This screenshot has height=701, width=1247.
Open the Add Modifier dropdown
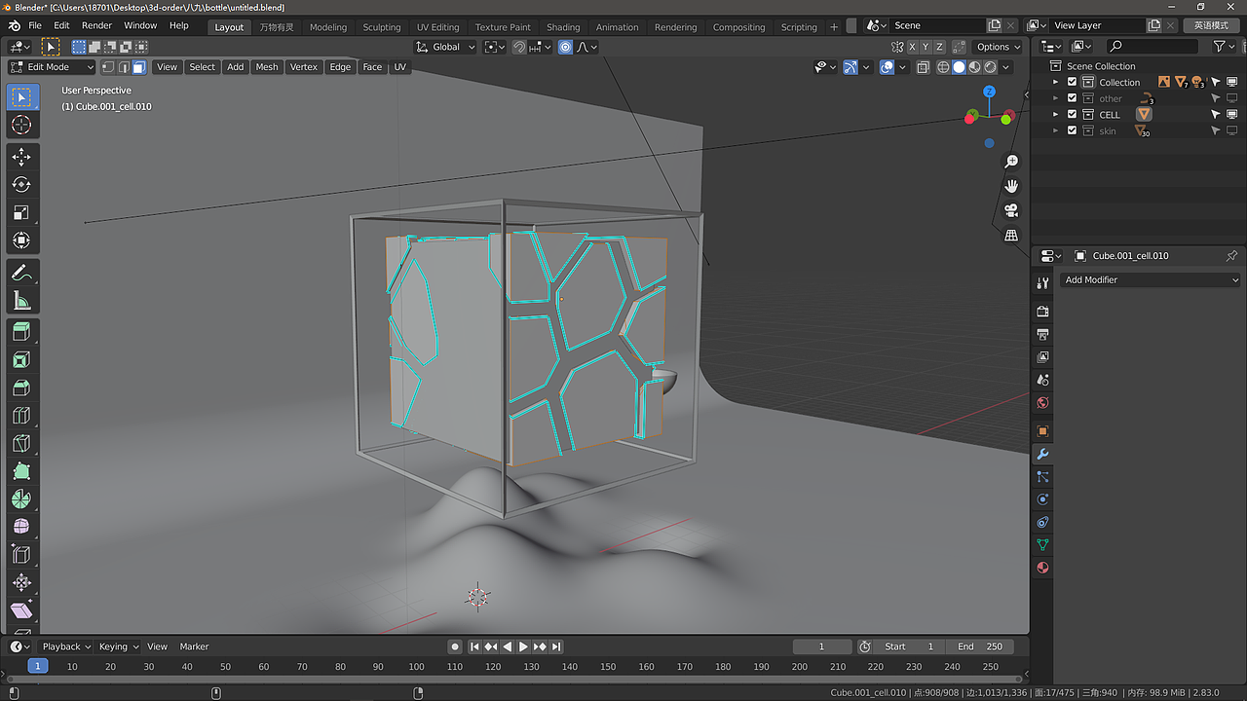(x=1150, y=279)
